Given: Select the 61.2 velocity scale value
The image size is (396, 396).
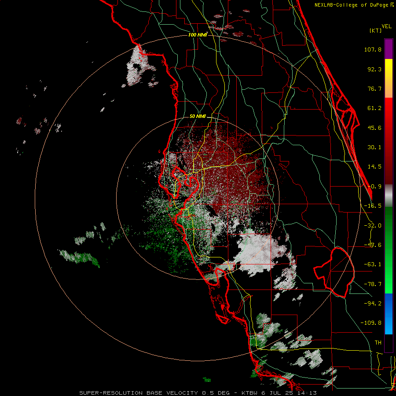Looking at the screenshot, I should [374, 108].
